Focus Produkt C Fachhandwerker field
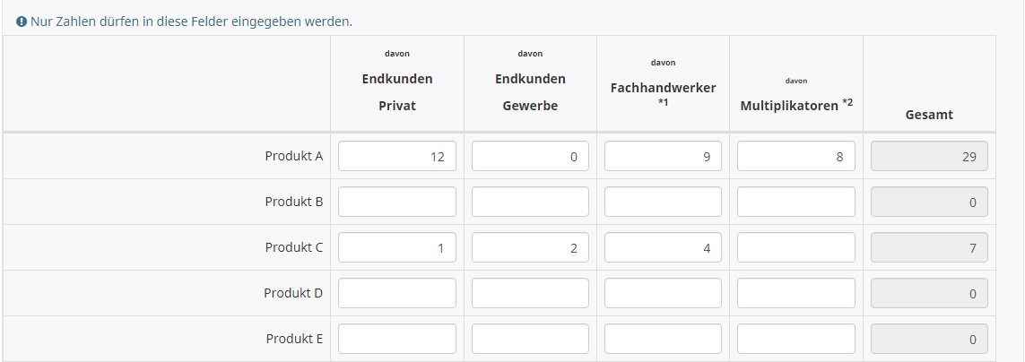 point(663,247)
